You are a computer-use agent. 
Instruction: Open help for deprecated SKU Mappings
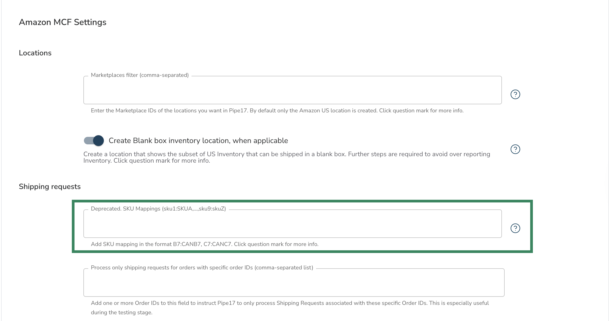[515, 228]
